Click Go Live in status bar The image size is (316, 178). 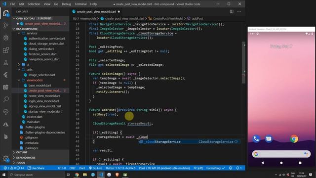tap(95, 168)
